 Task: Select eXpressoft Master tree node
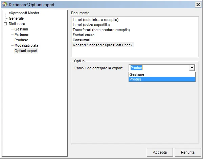point(24,13)
